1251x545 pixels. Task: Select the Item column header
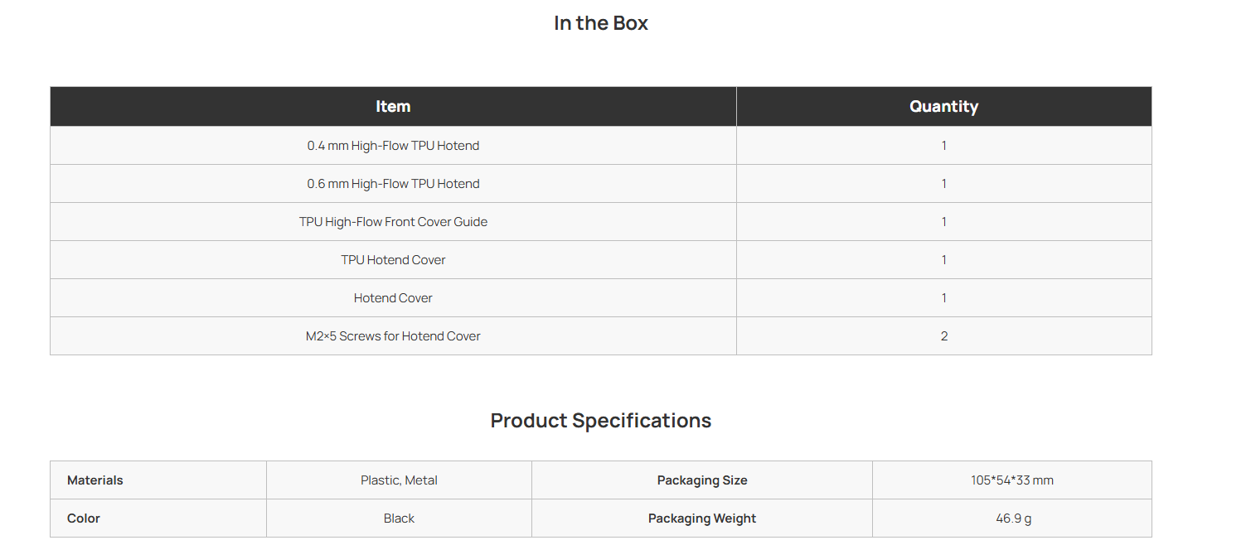[x=393, y=106]
